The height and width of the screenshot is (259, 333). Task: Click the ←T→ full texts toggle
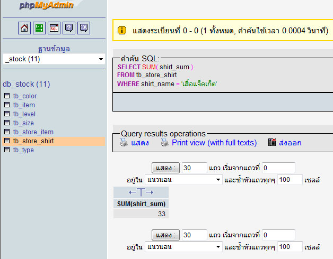coord(141,192)
